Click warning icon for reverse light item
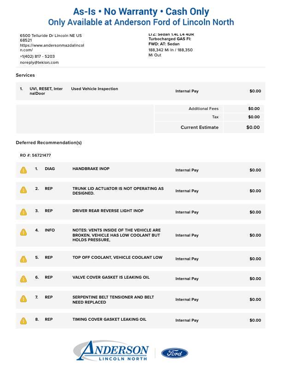 tap(23, 212)
